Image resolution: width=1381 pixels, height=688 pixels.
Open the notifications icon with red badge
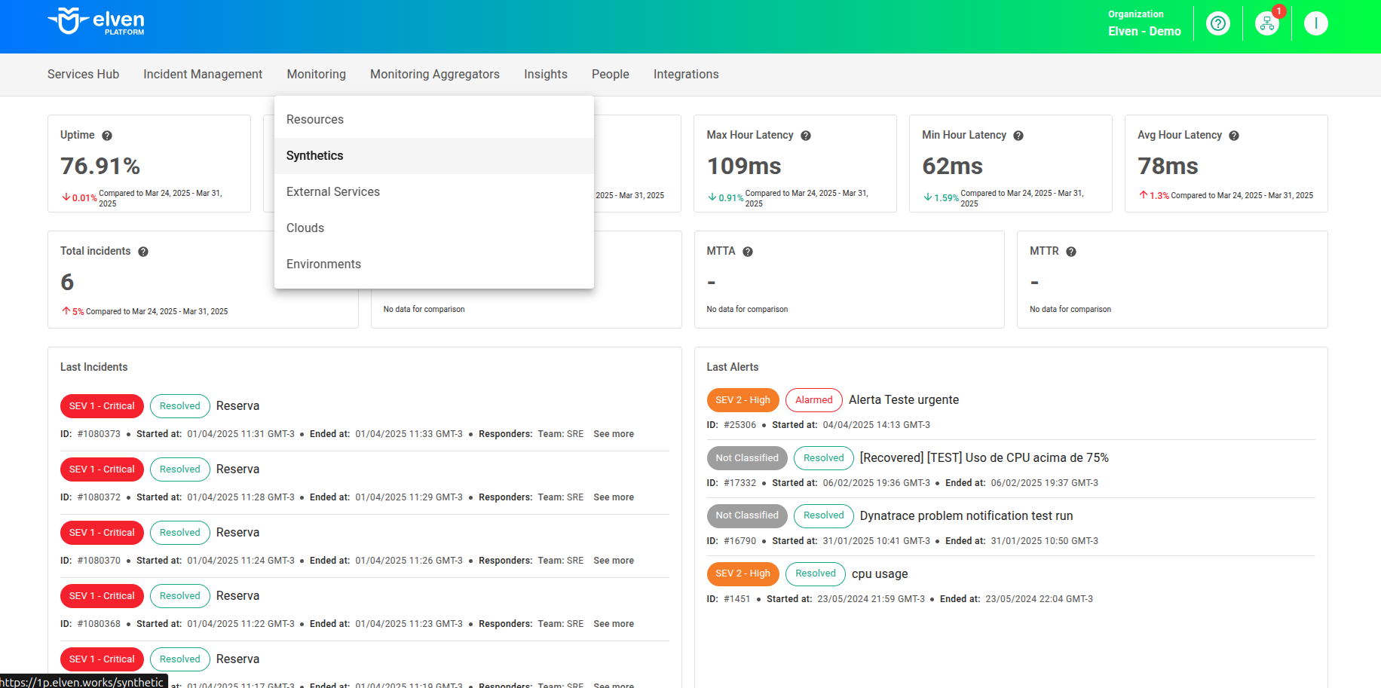click(1267, 23)
